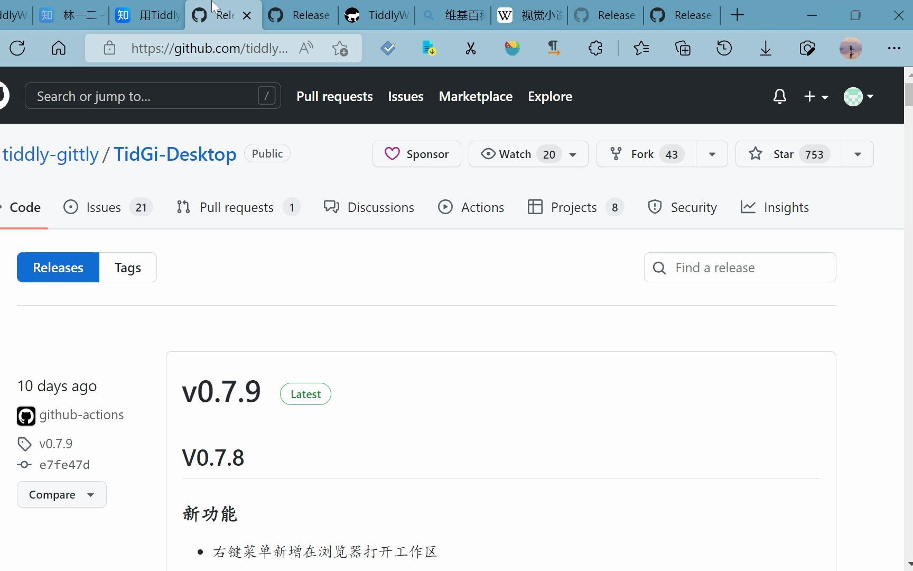Screen dimensions: 913x571
Task: Open browser History icon
Action: (724, 48)
